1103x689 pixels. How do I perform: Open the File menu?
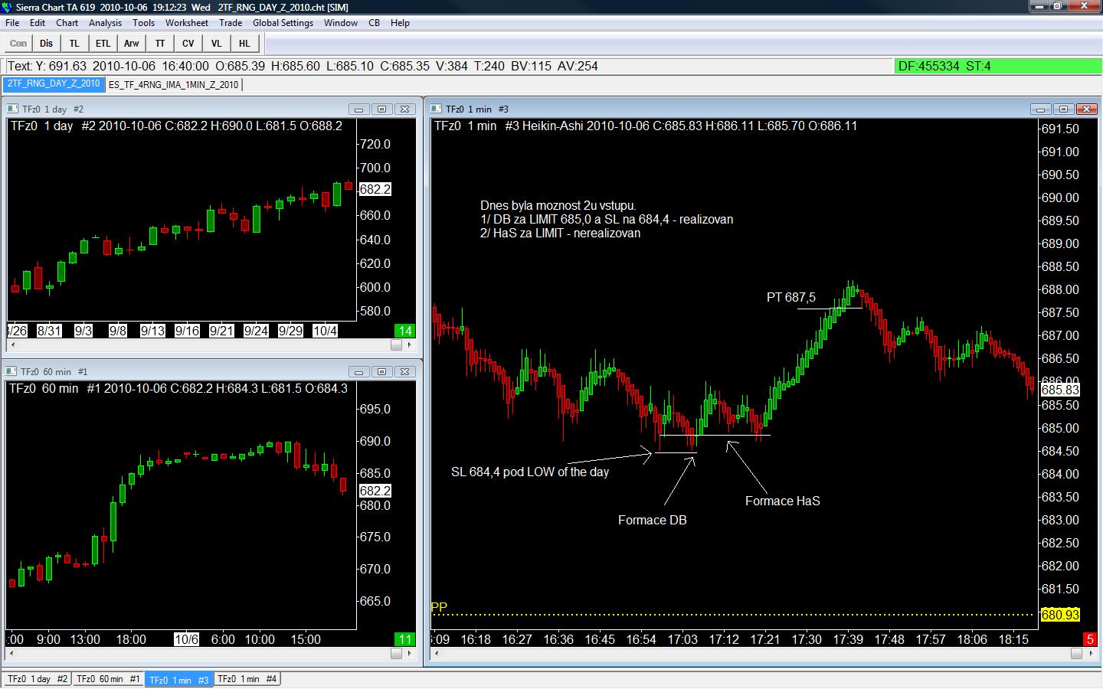point(12,23)
